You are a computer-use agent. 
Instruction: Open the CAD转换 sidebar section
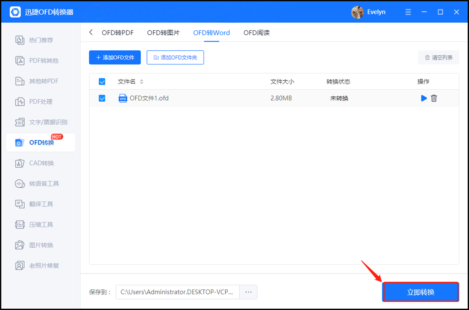point(40,163)
